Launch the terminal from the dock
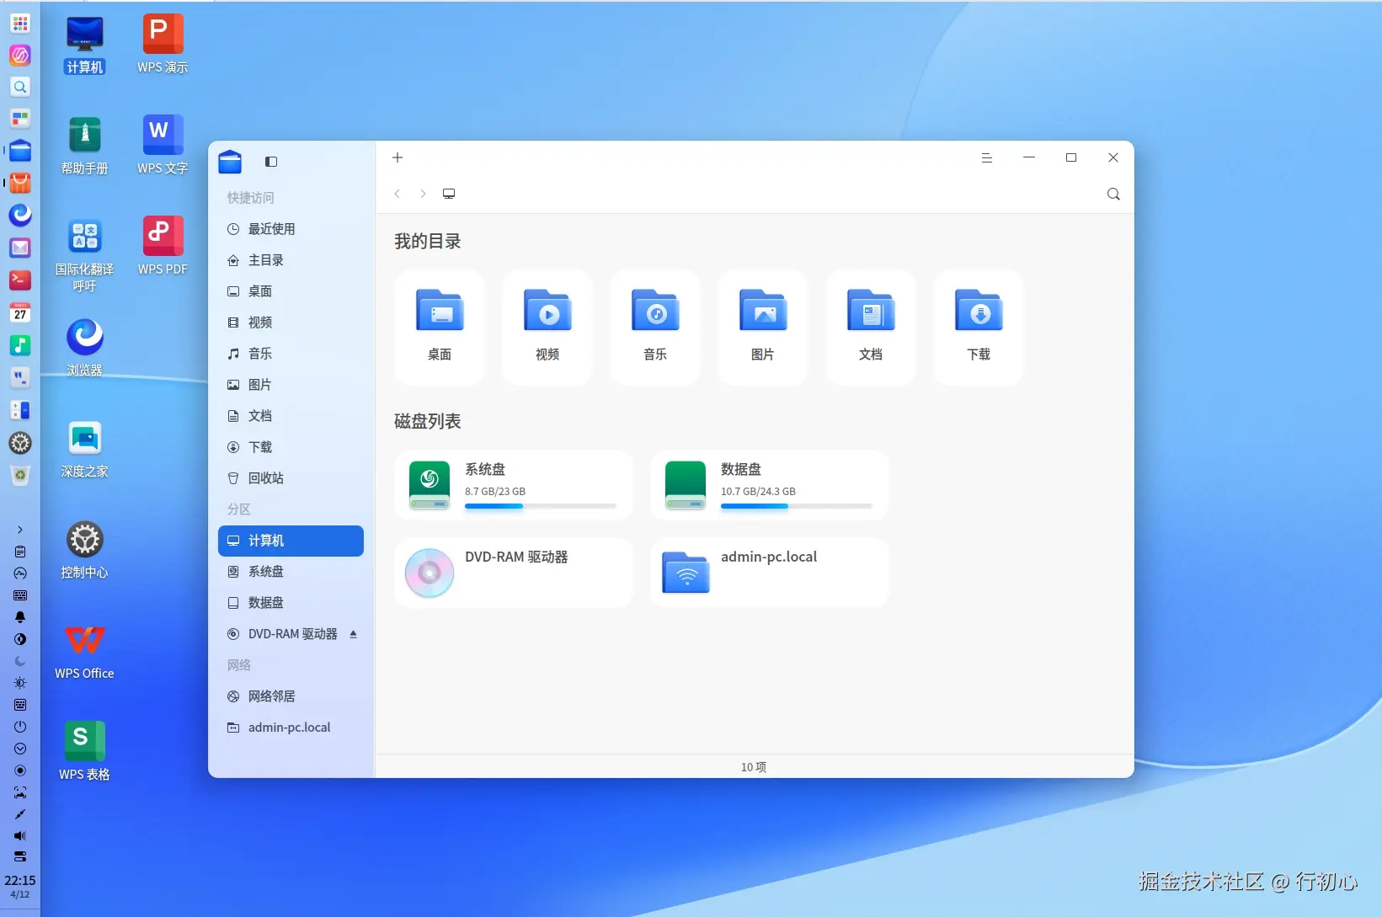Screen dimensions: 1382x917 pyautogui.click(x=20, y=280)
